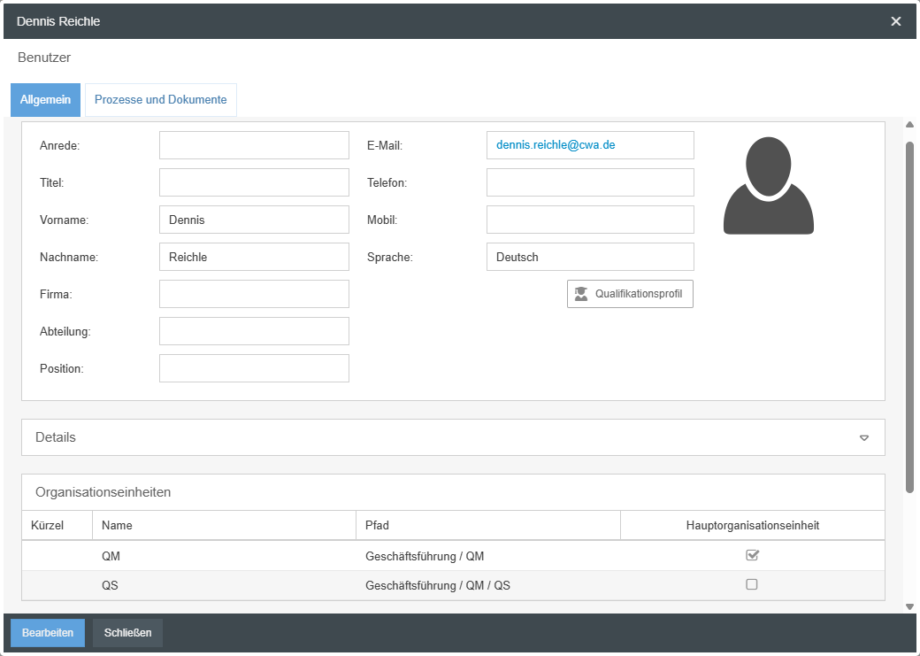Click the vertical scrollbar thumb
920x656 pixels.
point(909,317)
